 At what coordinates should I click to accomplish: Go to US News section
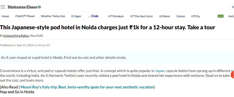coord(165,16)
